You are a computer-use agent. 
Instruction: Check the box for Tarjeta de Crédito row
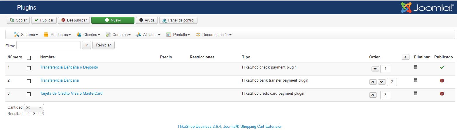pyautogui.click(x=29, y=94)
